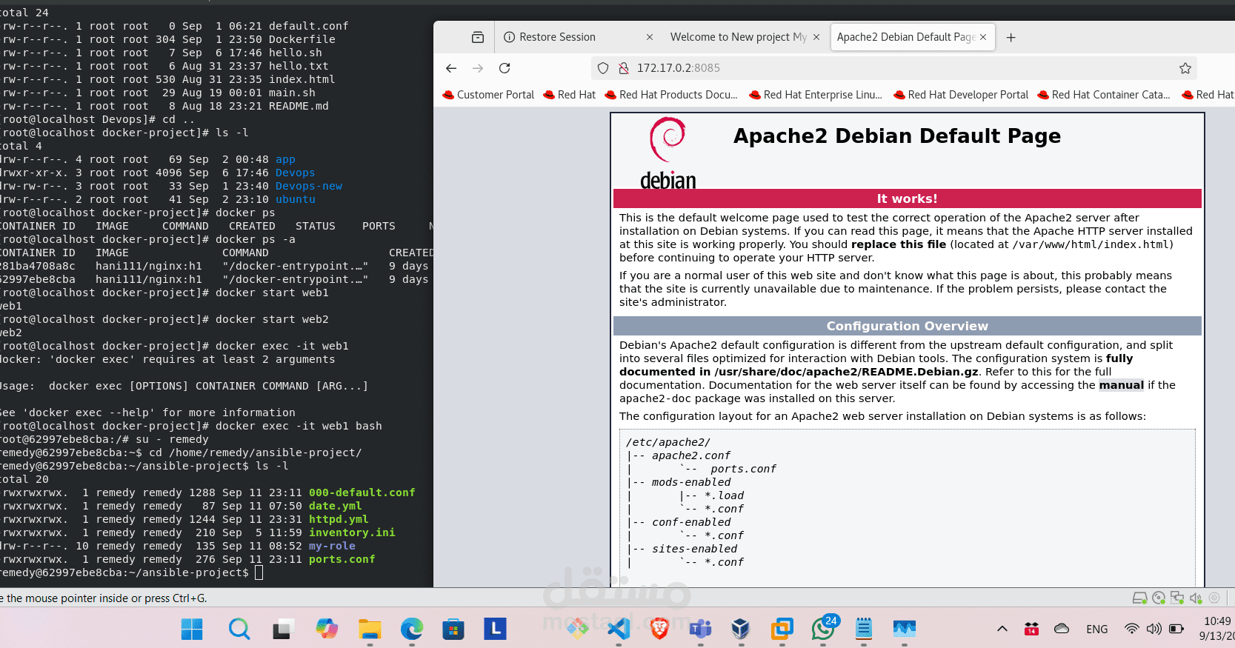Open the volume speaker tray icon
1235x648 pixels.
(1154, 629)
